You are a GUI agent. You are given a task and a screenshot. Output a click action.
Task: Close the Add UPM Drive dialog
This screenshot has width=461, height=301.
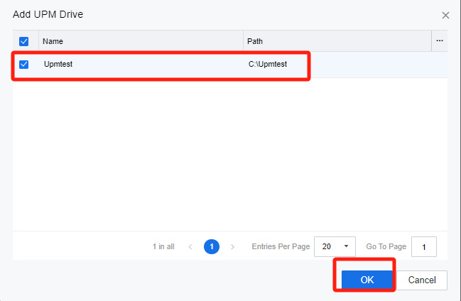click(x=445, y=15)
